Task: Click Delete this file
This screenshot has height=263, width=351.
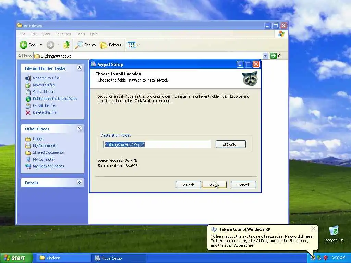Action: tap(45, 112)
